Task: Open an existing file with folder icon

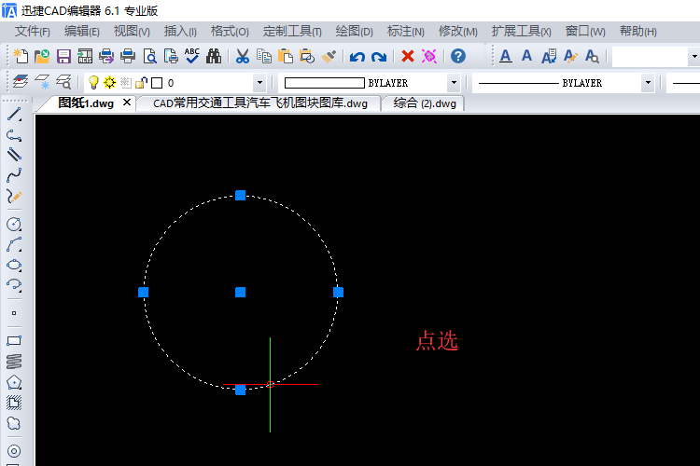Action: click(x=42, y=57)
